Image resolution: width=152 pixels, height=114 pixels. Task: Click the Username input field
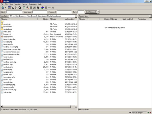(x=40, y=12)
